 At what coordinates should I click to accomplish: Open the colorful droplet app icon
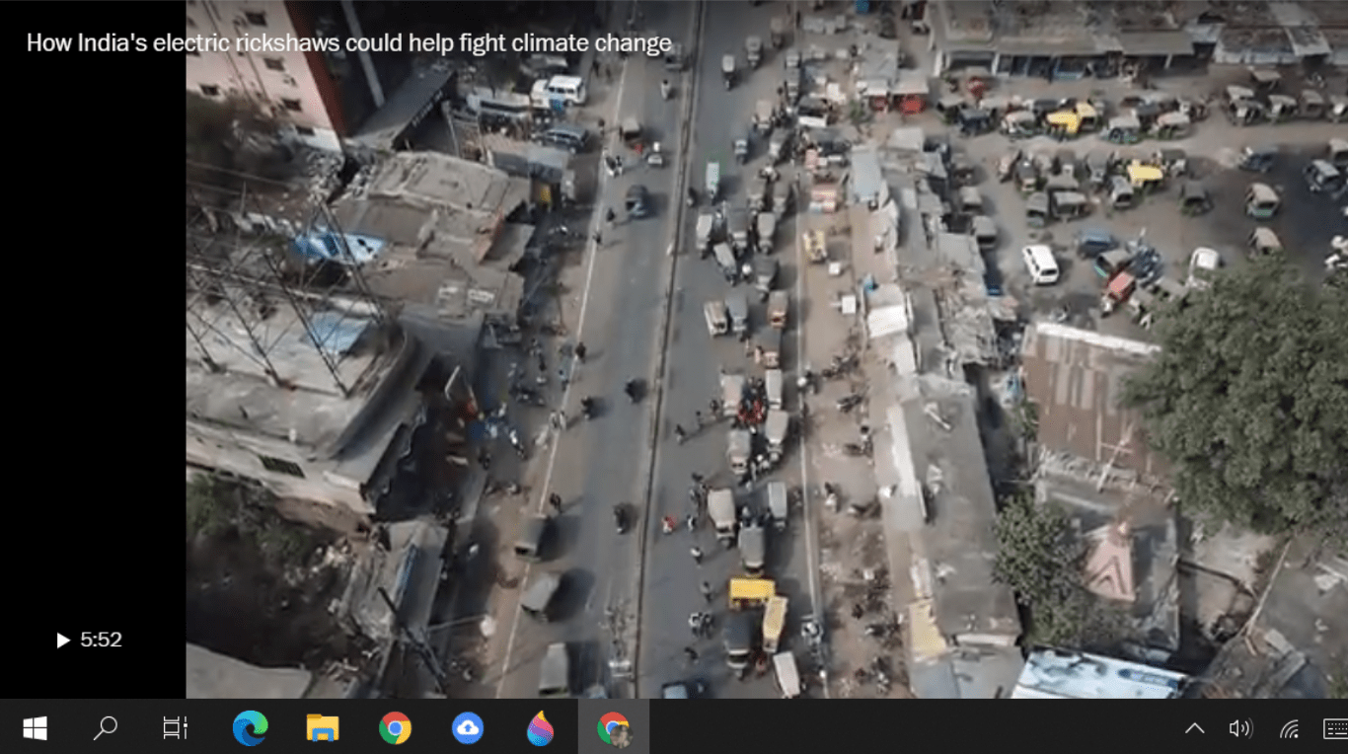(x=540, y=728)
